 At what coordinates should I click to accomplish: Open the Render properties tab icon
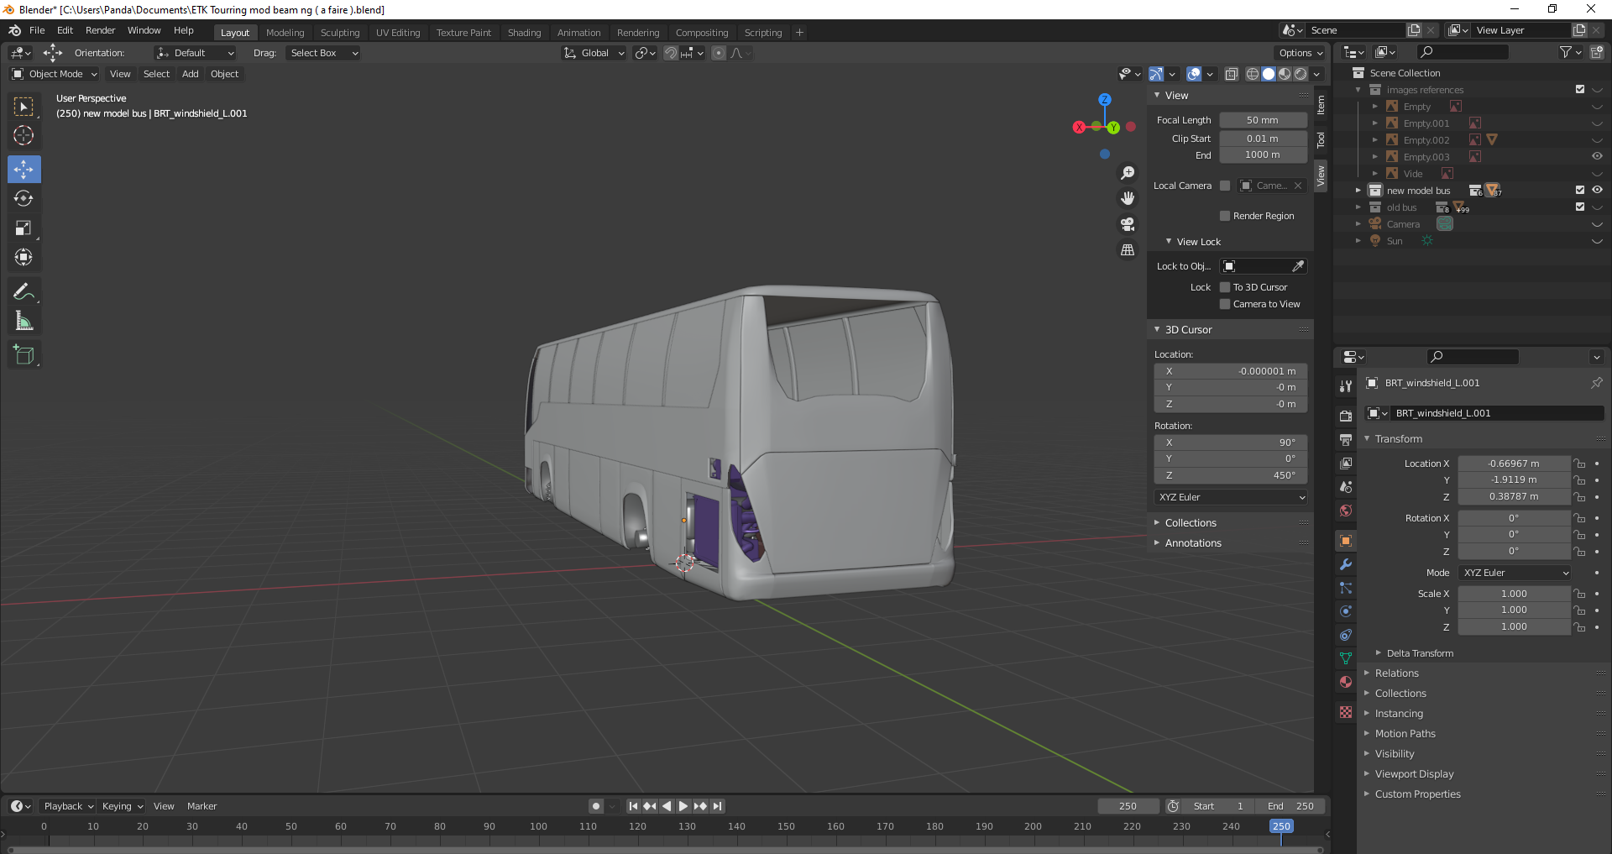(x=1346, y=416)
